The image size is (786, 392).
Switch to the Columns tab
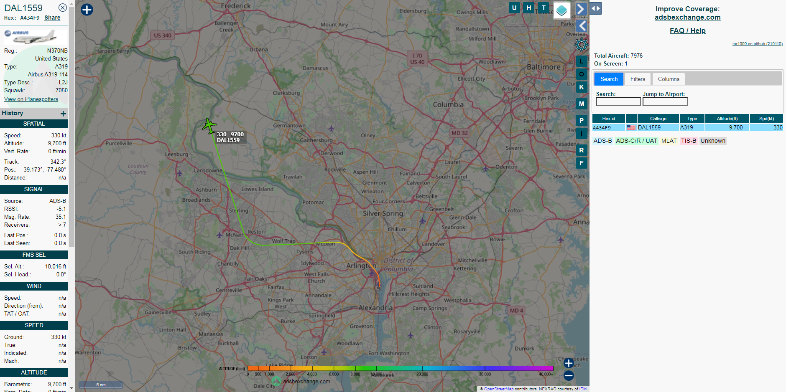click(669, 79)
